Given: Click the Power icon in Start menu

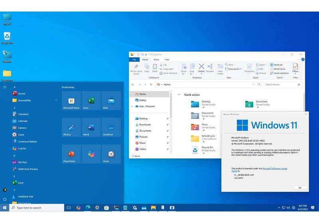Looking at the screenshot, I should (x=5, y=199).
